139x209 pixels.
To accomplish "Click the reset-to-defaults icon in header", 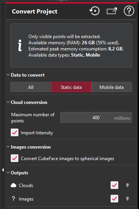I will [94, 11].
